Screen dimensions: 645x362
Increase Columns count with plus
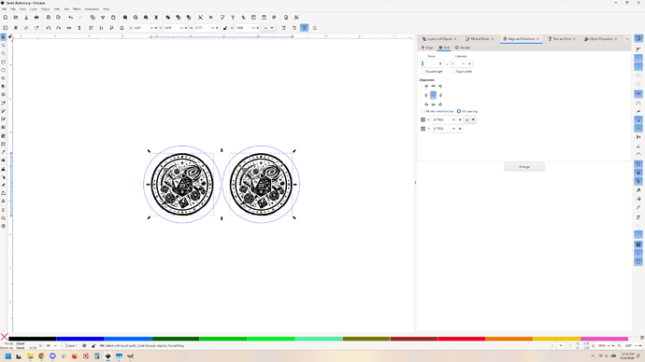[469, 63]
